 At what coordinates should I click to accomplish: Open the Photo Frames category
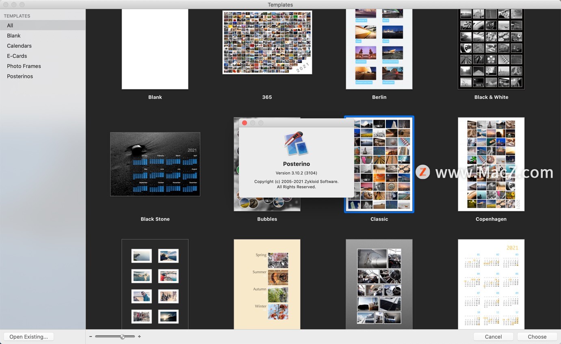(43, 66)
